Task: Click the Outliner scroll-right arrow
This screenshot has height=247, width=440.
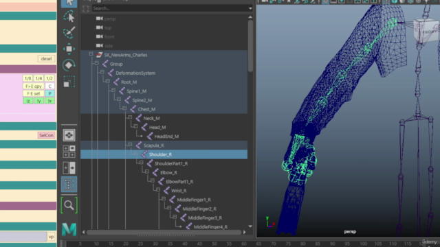Action: coord(245,232)
